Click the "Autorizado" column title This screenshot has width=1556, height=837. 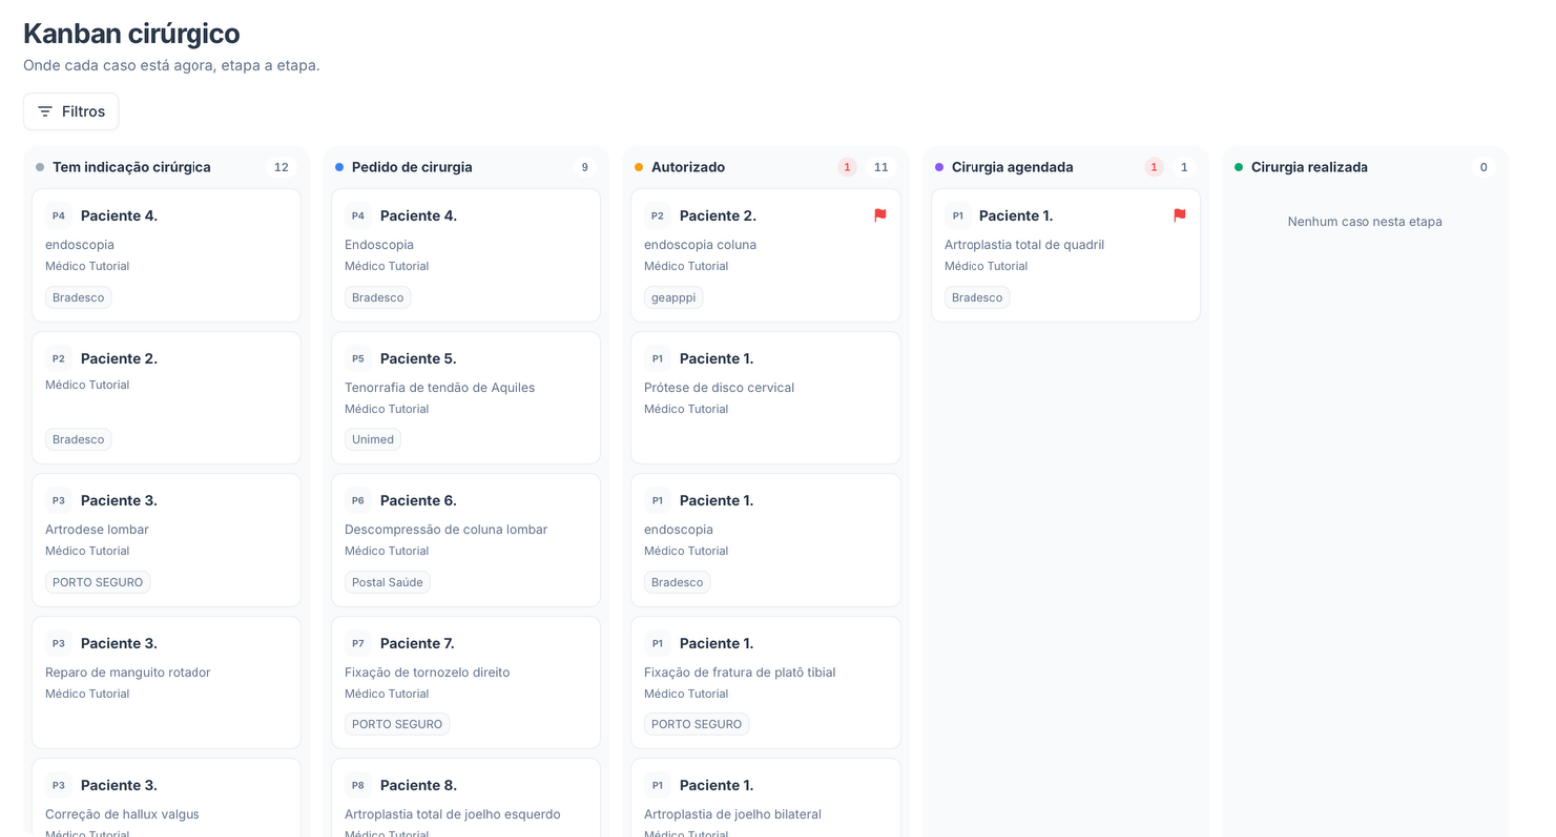tap(688, 167)
